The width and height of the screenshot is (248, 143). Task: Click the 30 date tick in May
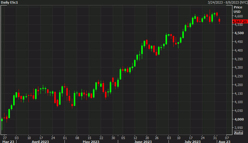click(x=113, y=138)
